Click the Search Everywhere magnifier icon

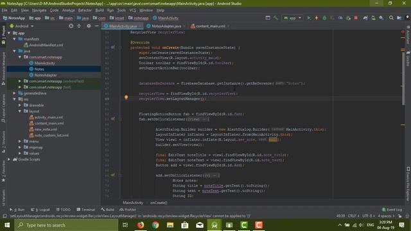tap(391, 18)
